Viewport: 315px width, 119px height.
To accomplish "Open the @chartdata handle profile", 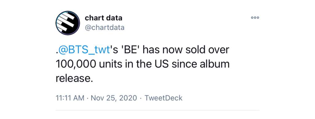I will pos(105,27).
